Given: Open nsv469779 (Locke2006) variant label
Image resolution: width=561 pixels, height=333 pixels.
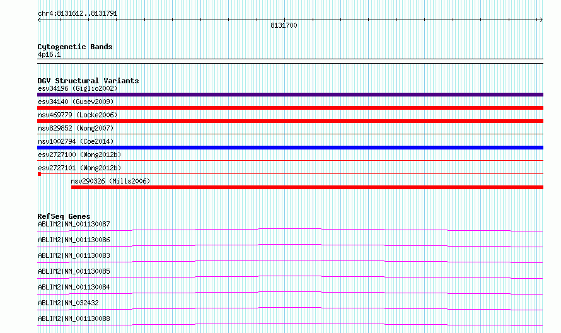Looking at the screenshot, I should click(x=78, y=115).
